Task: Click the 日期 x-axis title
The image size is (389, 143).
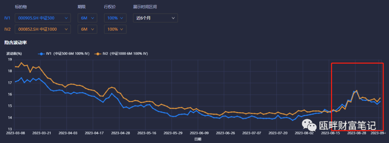Action: tap(198, 139)
